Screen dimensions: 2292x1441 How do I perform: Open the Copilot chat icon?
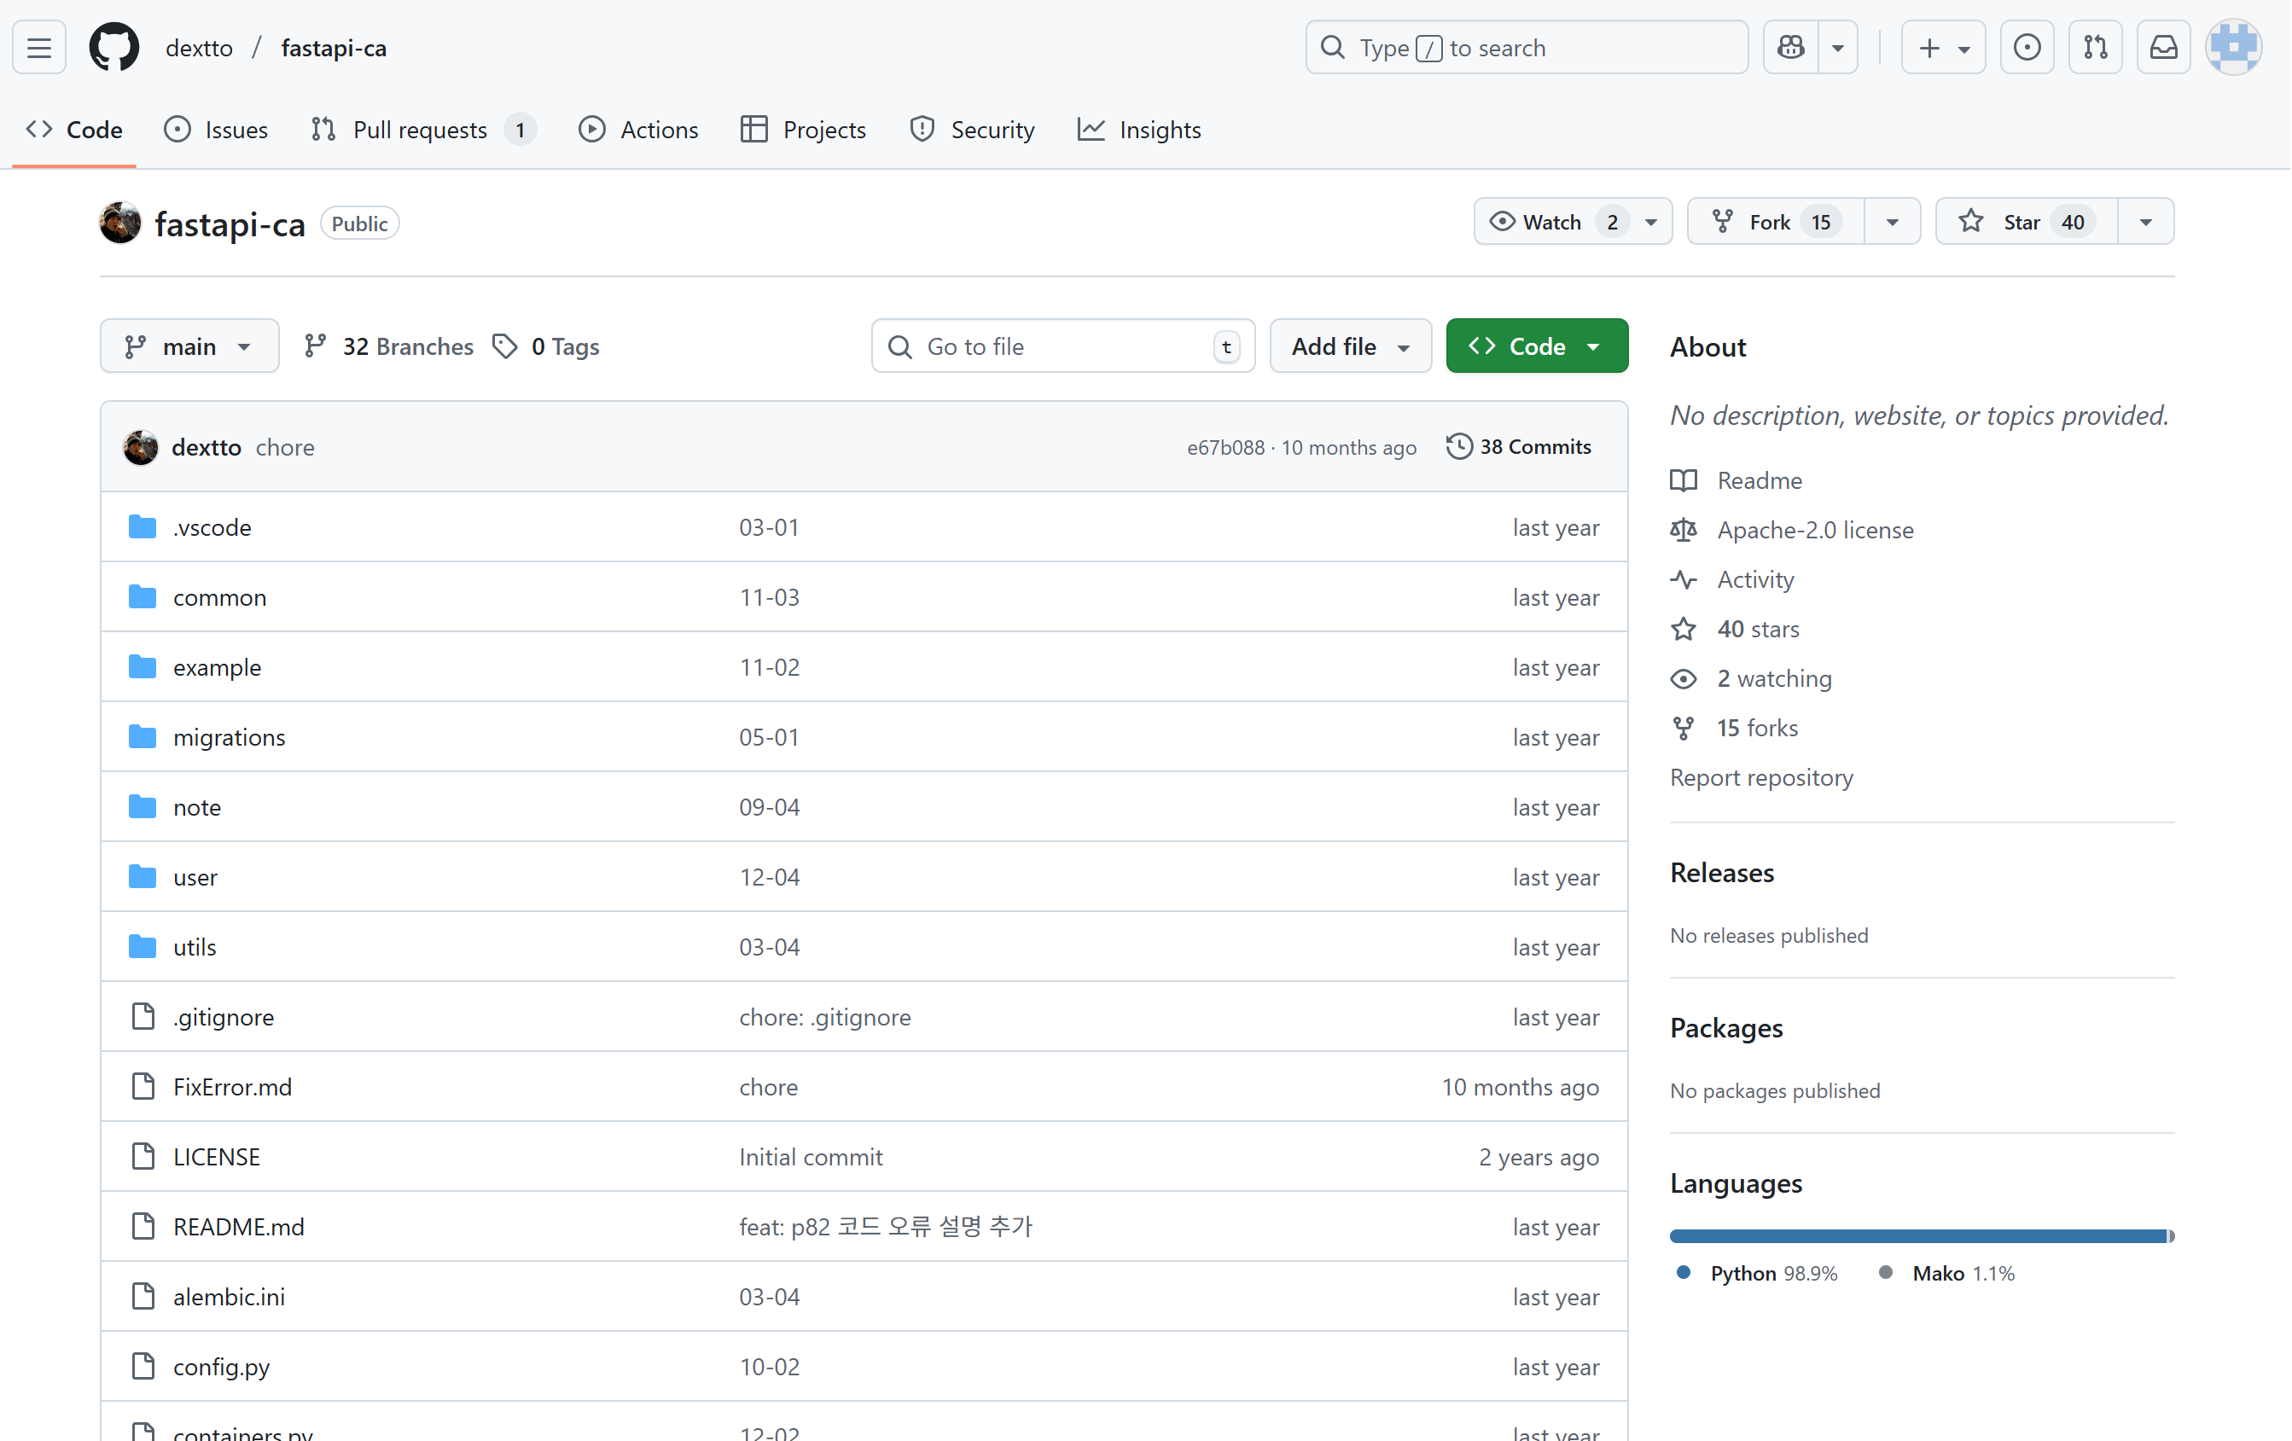(x=1790, y=48)
